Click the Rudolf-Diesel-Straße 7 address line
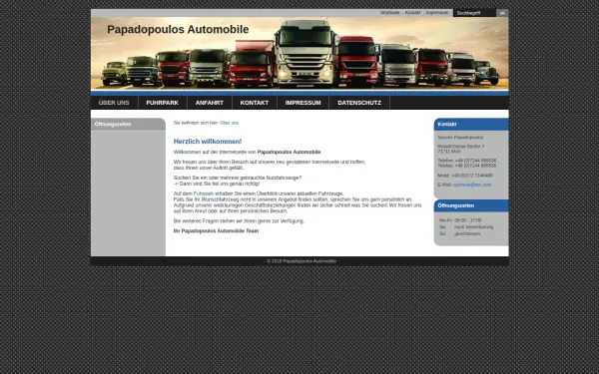 [460, 147]
